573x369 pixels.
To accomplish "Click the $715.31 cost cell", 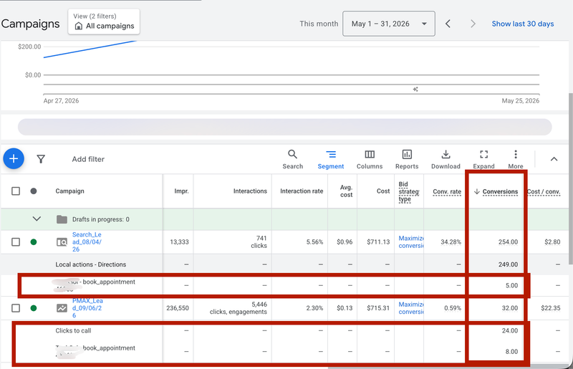I will 379,308.
